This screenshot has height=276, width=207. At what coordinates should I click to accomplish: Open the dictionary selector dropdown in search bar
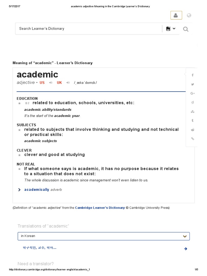click(171, 29)
